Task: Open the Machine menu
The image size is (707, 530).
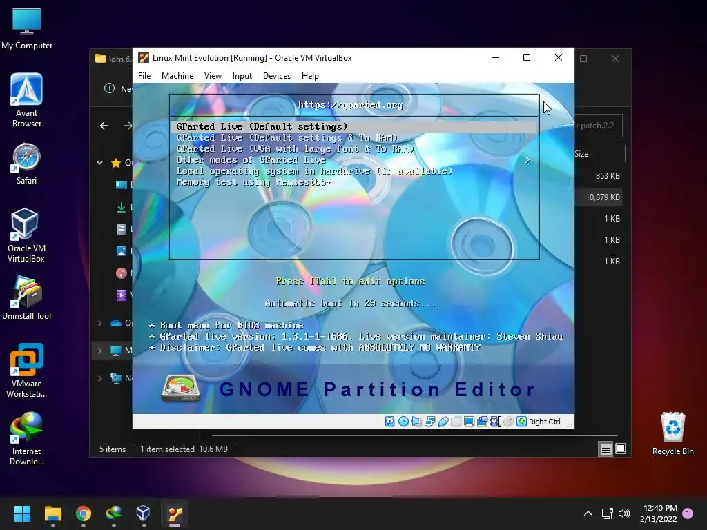Action: [x=177, y=76]
